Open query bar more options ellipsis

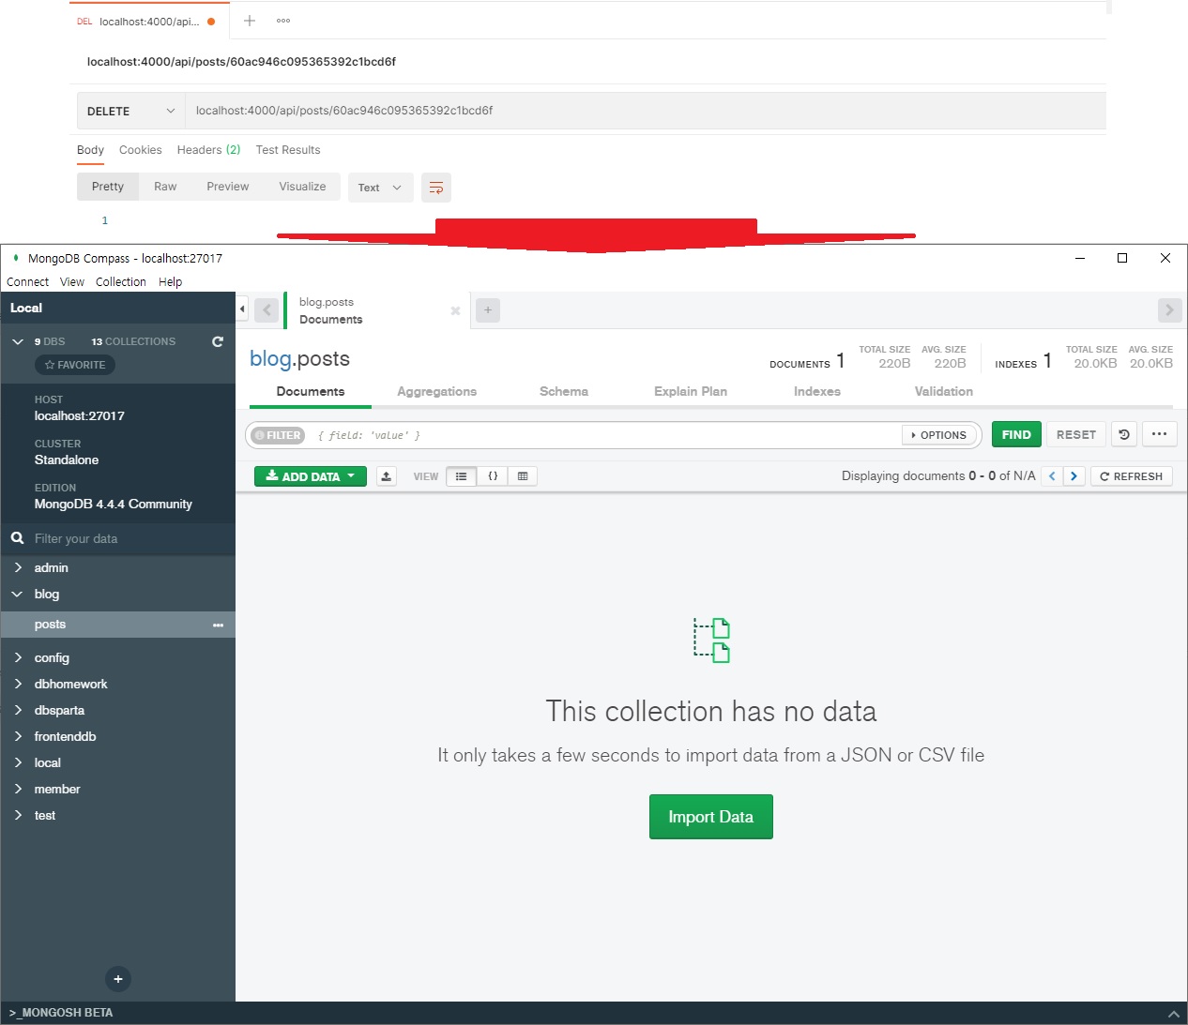pyautogui.click(x=1159, y=434)
